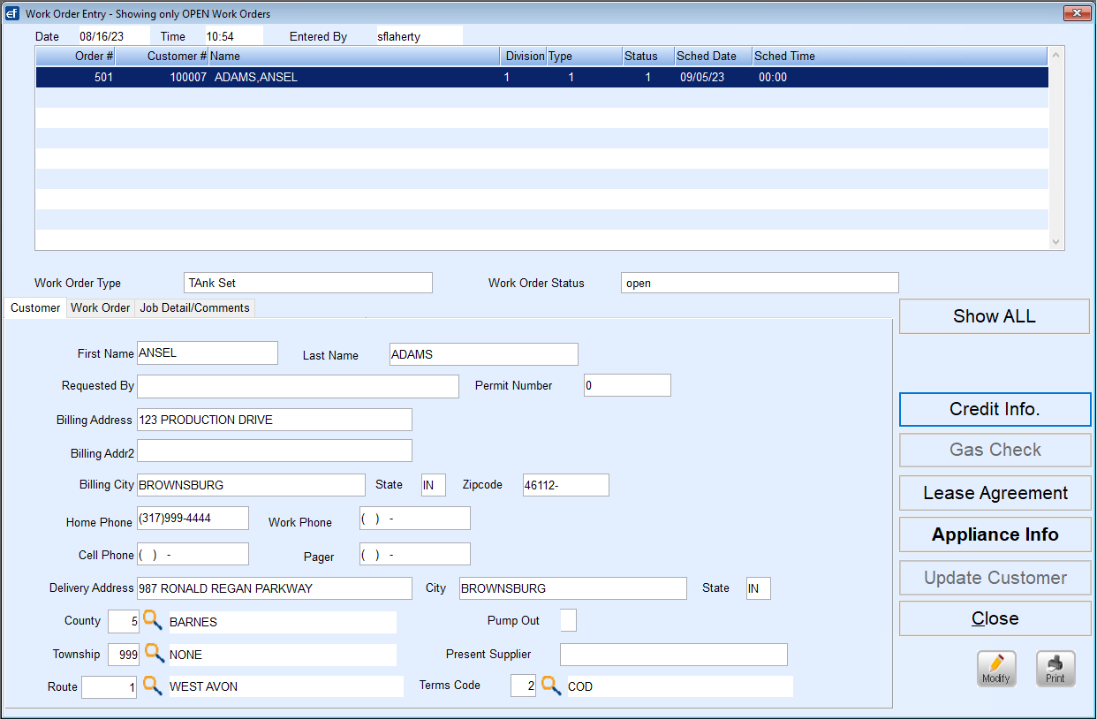This screenshot has height=720, width=1097.
Task: Click the Work Phone field
Action: point(415,518)
